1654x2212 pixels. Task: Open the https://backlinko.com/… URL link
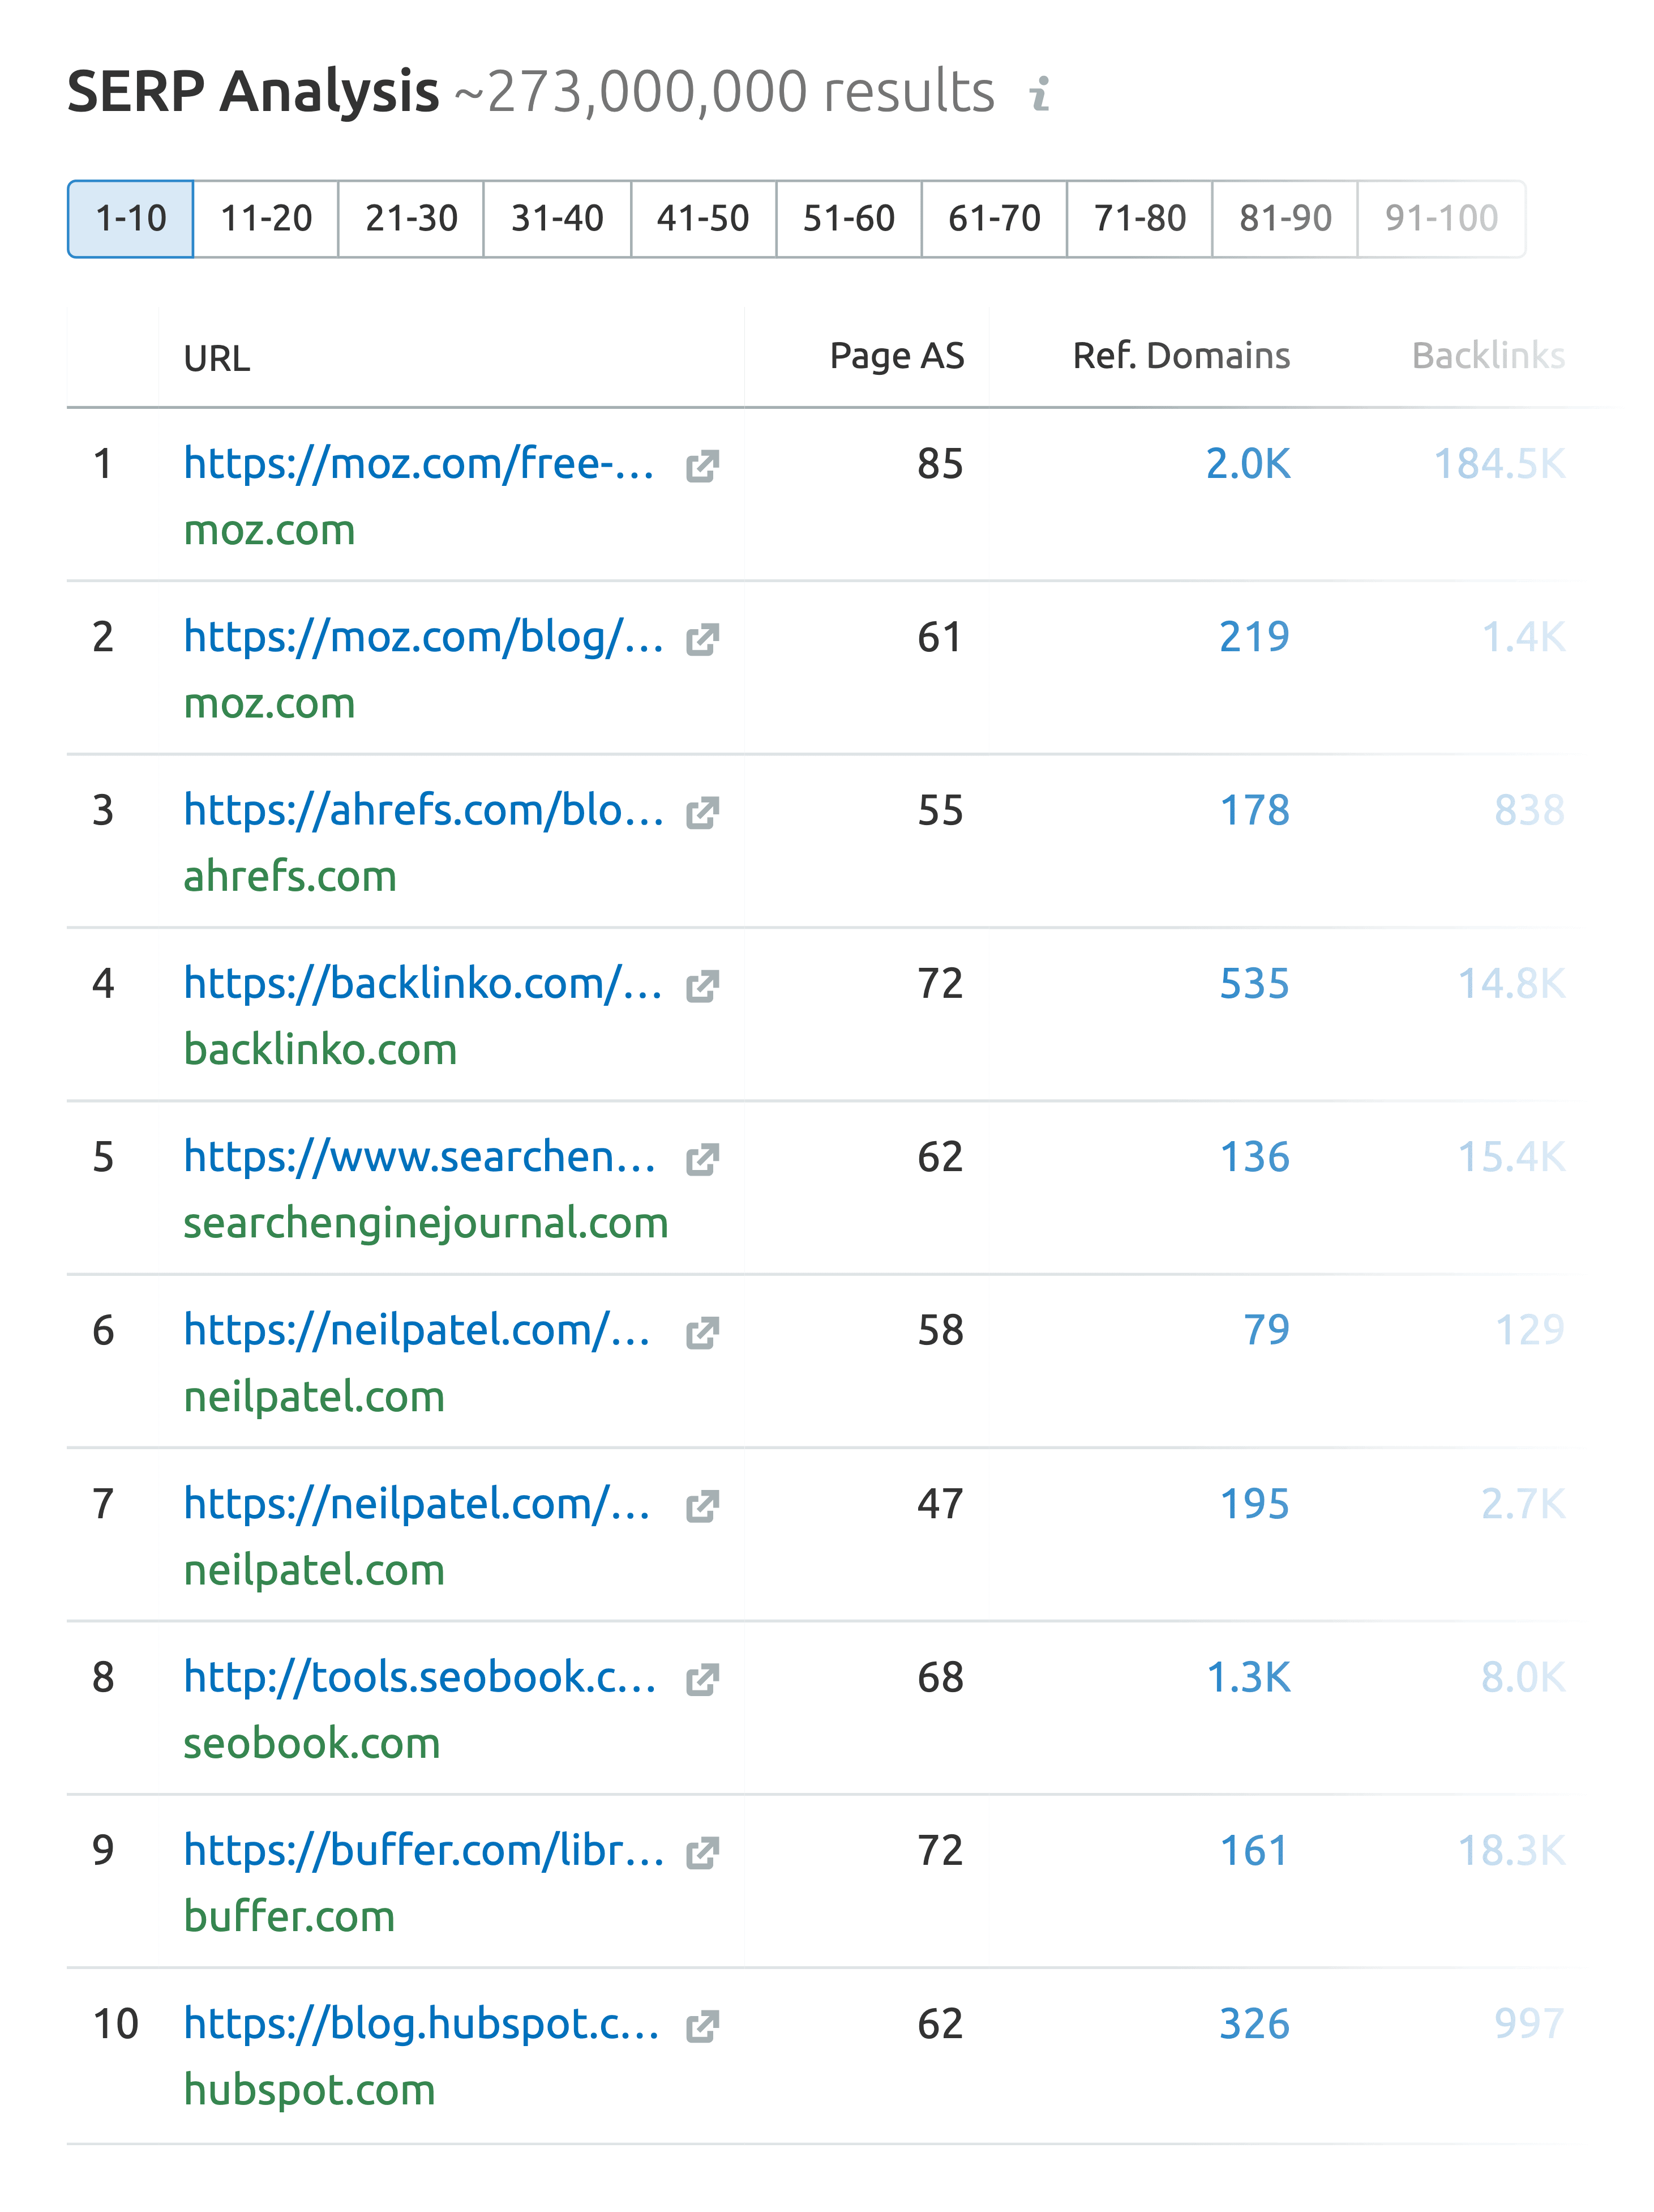pyautogui.click(x=423, y=984)
